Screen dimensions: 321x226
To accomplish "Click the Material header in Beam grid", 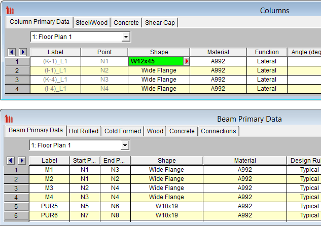I will pyautogui.click(x=244, y=161).
